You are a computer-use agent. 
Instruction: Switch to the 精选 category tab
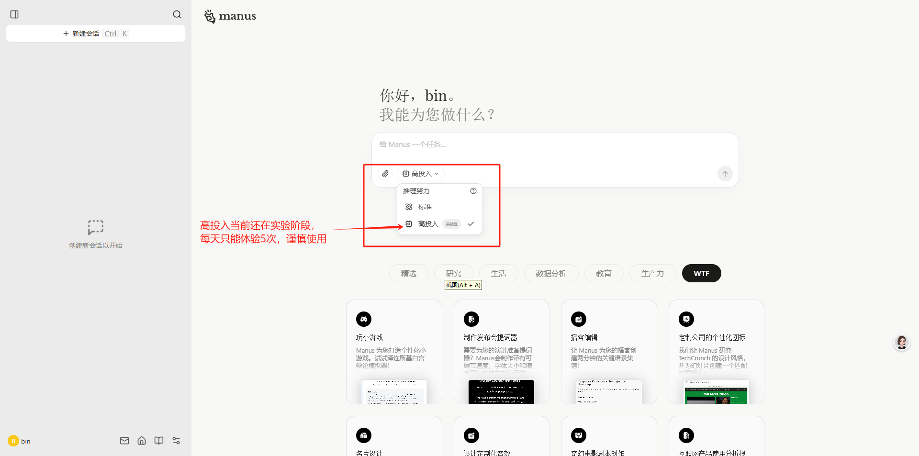409,273
